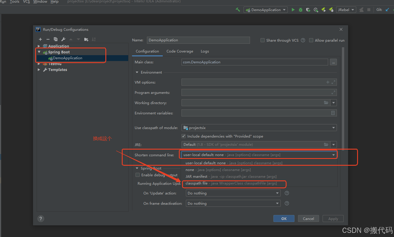This screenshot has width=394, height=237.
Task: Collapse the Spring Boot tree node
Action: click(x=39, y=52)
